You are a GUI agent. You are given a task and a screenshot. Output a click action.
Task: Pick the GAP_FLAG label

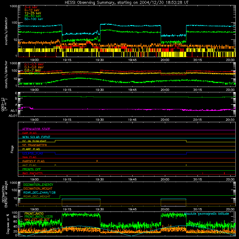pyautogui.click(x=29, y=133)
